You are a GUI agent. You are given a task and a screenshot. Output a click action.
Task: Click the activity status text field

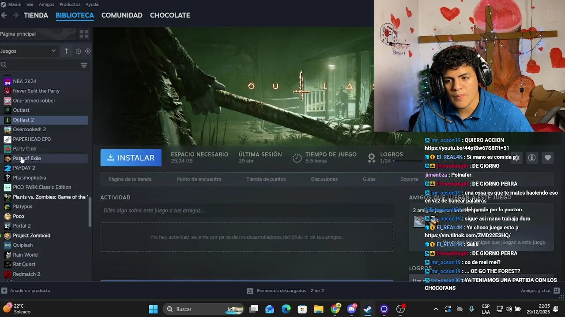[x=247, y=210]
